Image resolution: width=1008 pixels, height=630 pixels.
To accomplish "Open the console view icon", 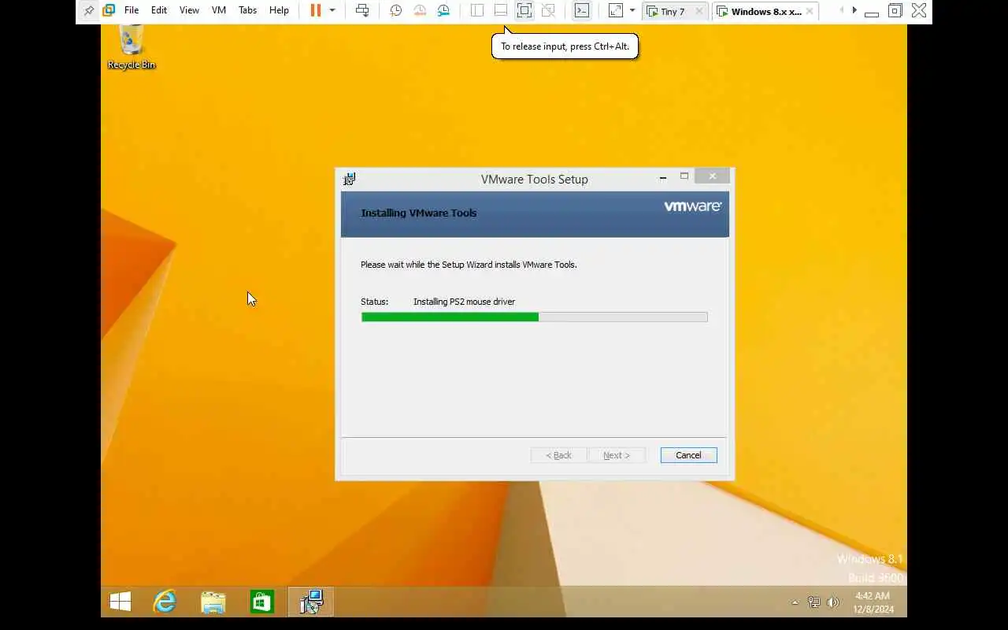I will click(x=581, y=10).
